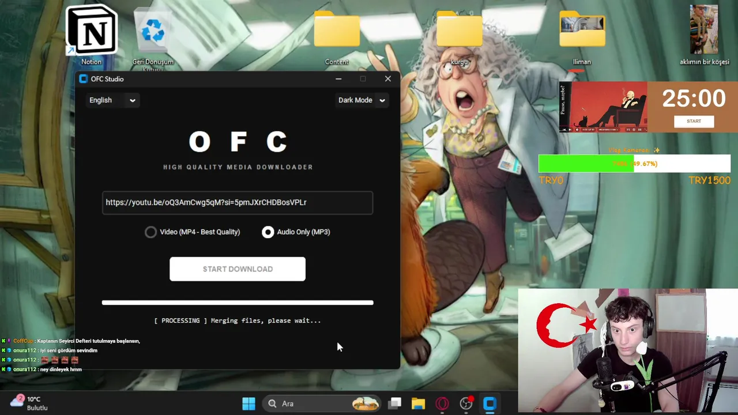Click START on the 25:00 timer

point(694,121)
